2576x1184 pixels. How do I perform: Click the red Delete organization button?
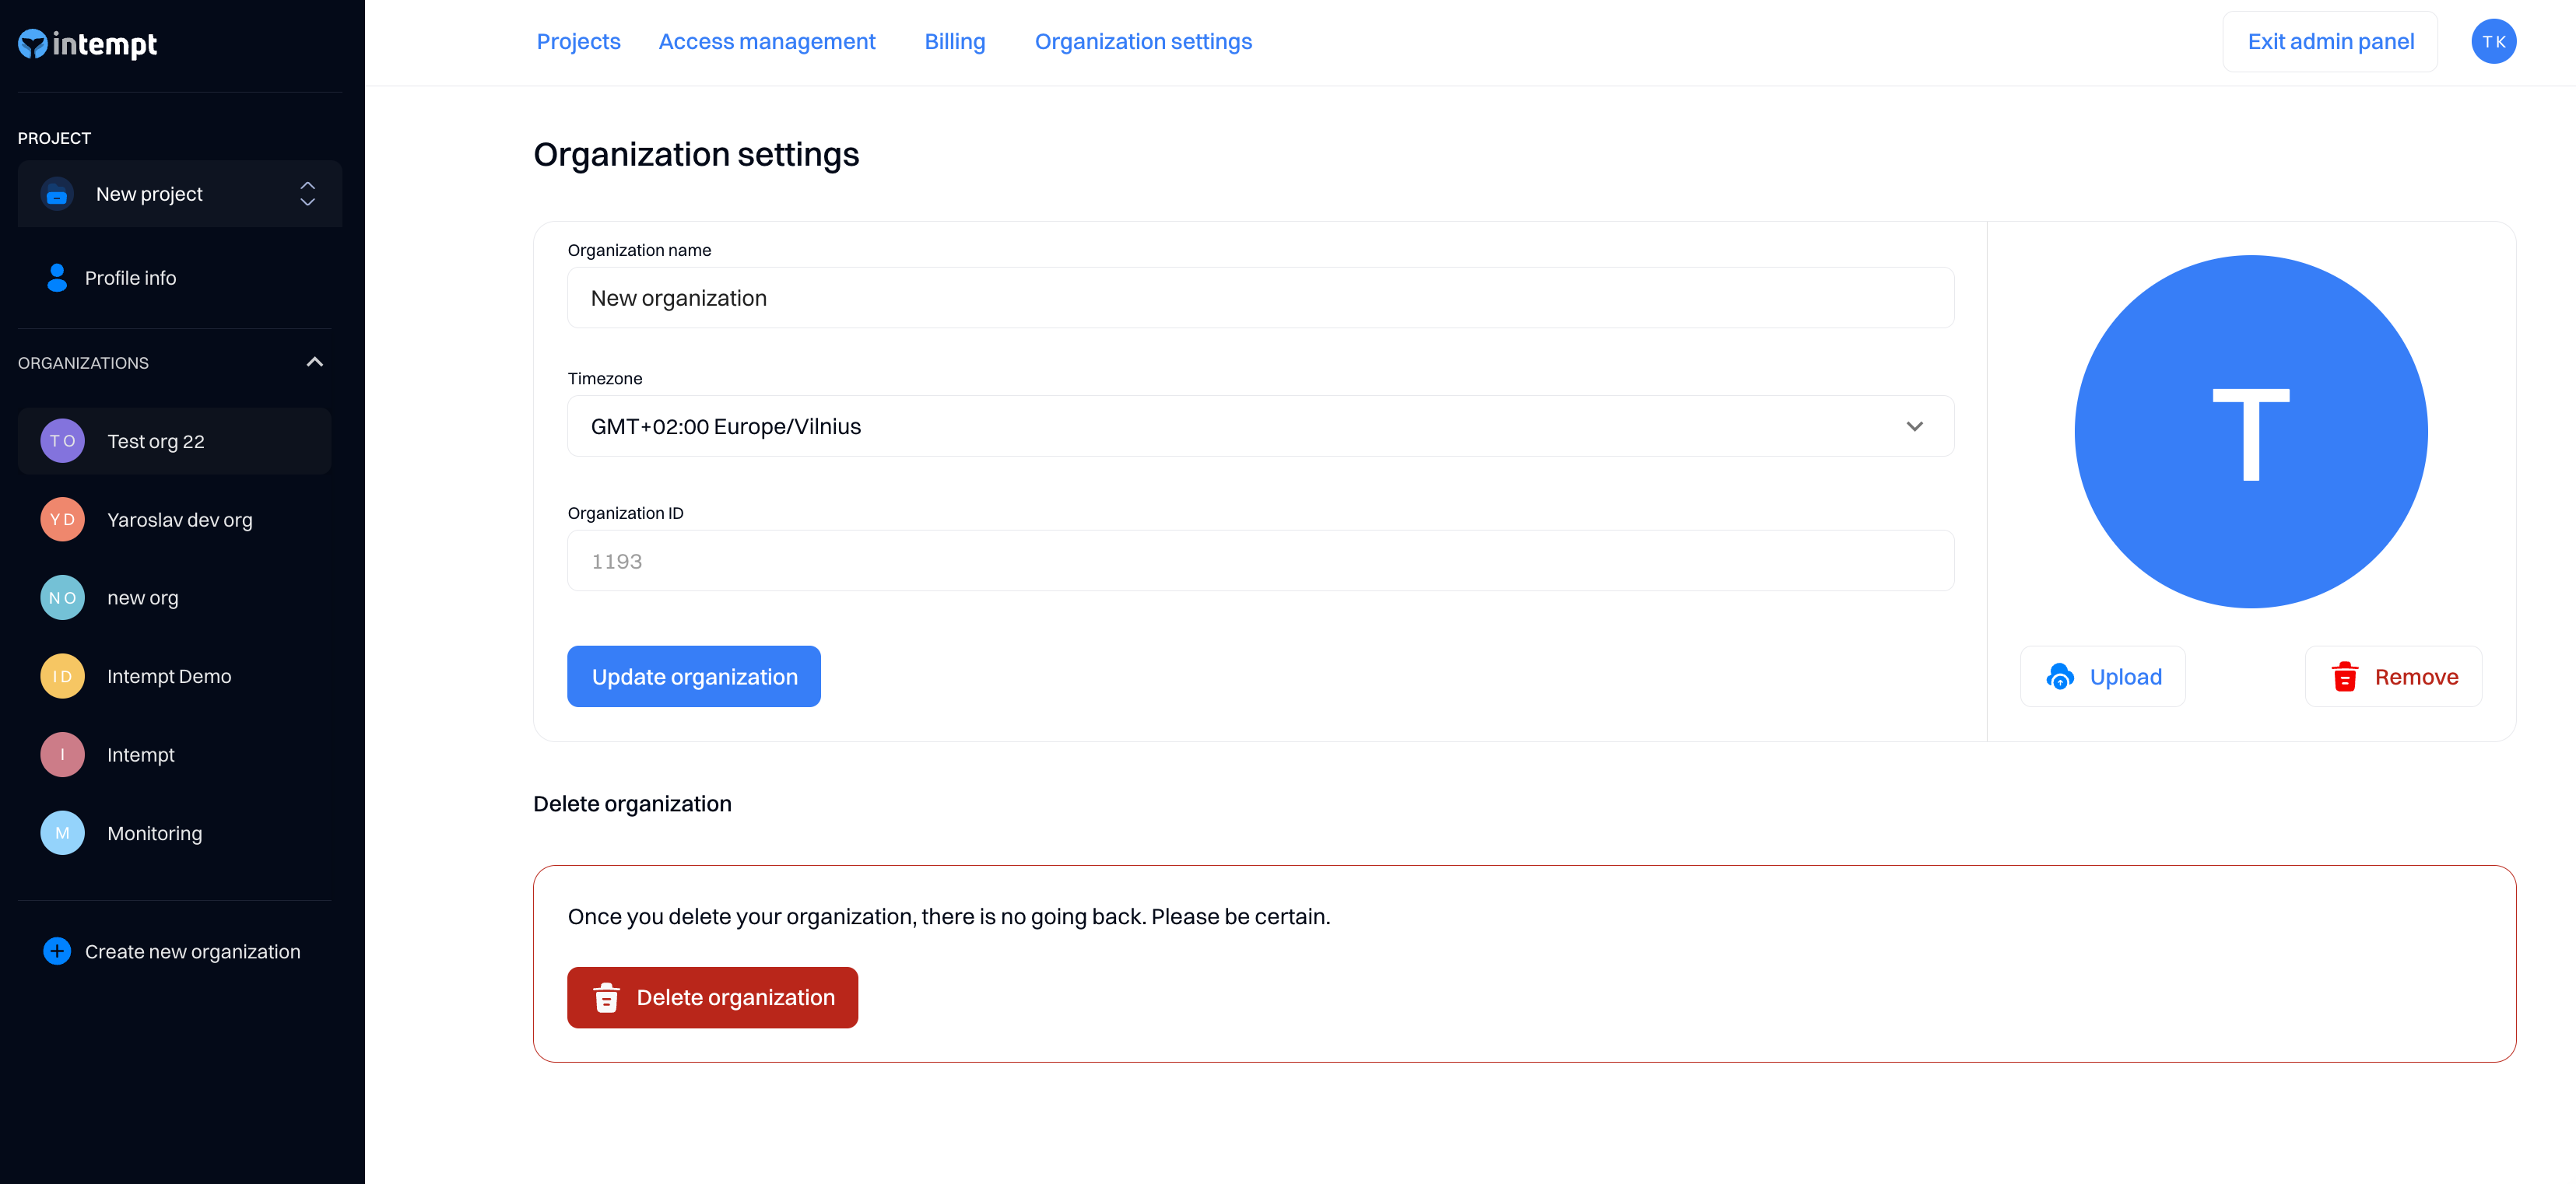coord(712,997)
